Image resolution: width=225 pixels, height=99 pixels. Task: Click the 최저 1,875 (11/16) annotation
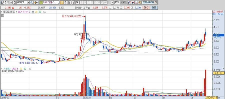point(29,63)
